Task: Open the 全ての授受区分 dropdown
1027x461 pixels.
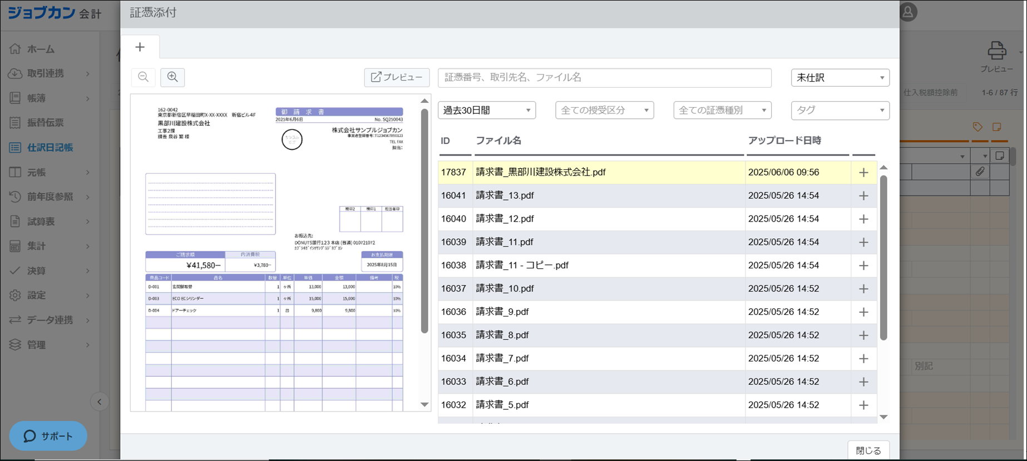Action: (605, 110)
